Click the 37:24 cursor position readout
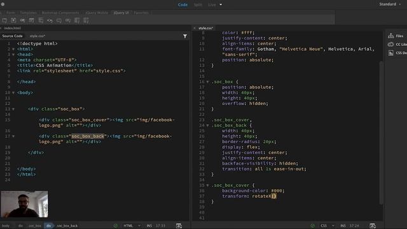This screenshot has width=407, height=229. [354, 226]
